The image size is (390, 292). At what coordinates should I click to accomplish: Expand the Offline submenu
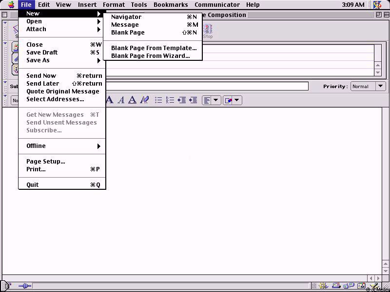pos(62,146)
